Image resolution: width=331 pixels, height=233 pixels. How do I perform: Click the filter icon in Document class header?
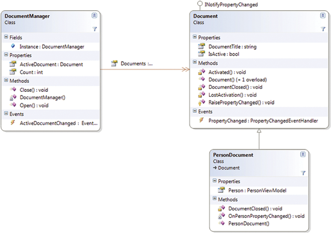point(323,29)
